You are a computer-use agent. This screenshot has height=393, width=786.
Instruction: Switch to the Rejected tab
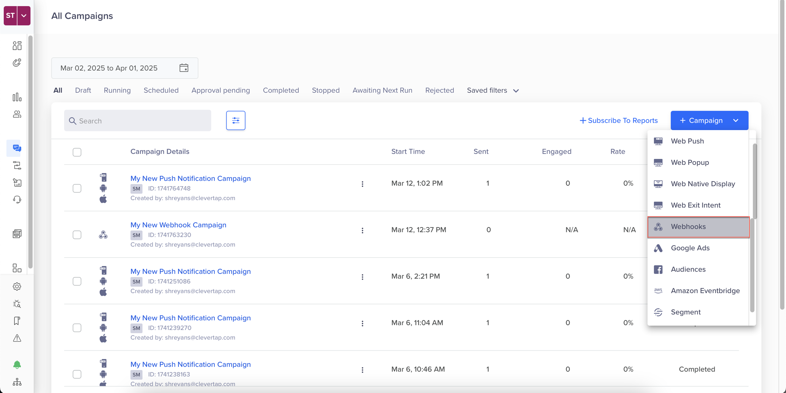coord(439,90)
